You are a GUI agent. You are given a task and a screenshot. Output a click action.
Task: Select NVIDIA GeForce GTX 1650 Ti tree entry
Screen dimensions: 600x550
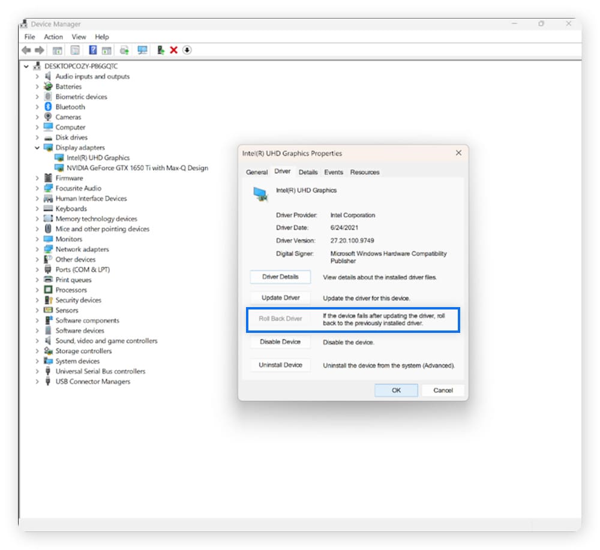pos(137,167)
